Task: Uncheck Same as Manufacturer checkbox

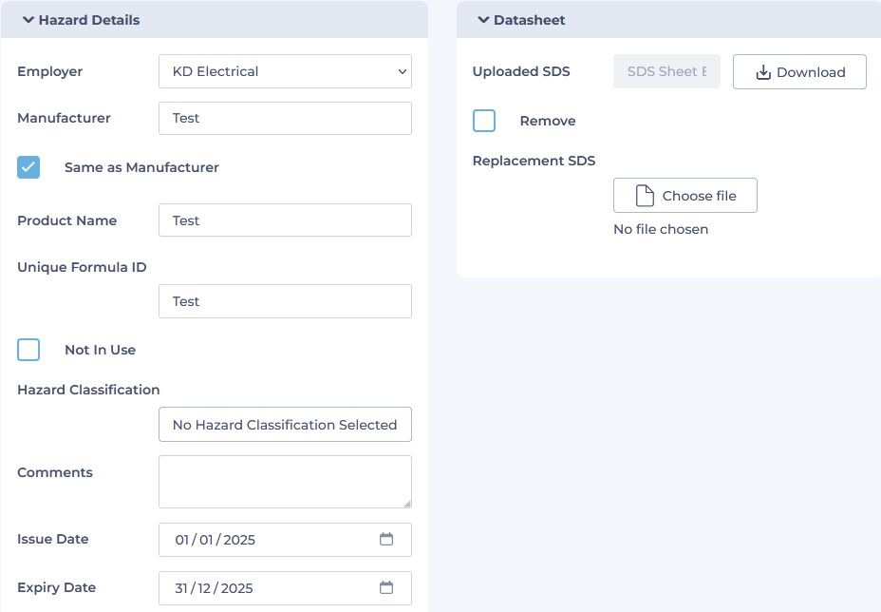Action: pyautogui.click(x=28, y=167)
